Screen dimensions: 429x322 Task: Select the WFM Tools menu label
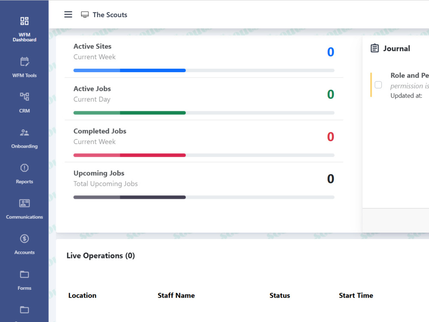(x=24, y=75)
